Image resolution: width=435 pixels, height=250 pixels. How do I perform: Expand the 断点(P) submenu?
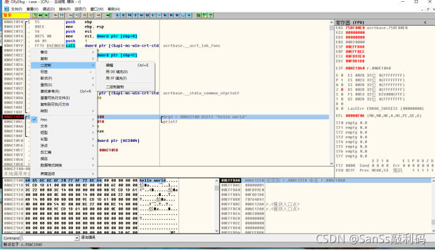click(63, 79)
